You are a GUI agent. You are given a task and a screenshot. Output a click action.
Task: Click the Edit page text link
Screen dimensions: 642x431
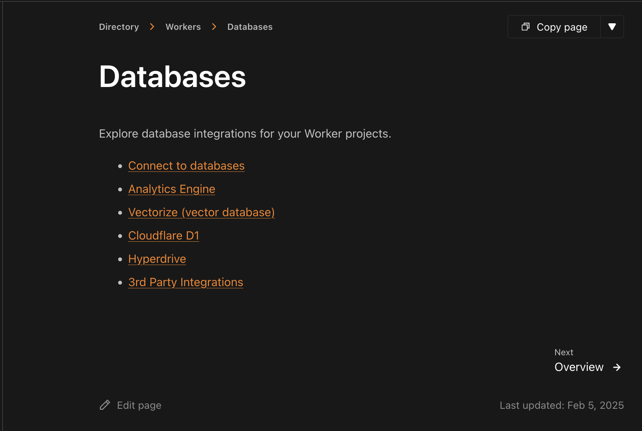click(139, 405)
